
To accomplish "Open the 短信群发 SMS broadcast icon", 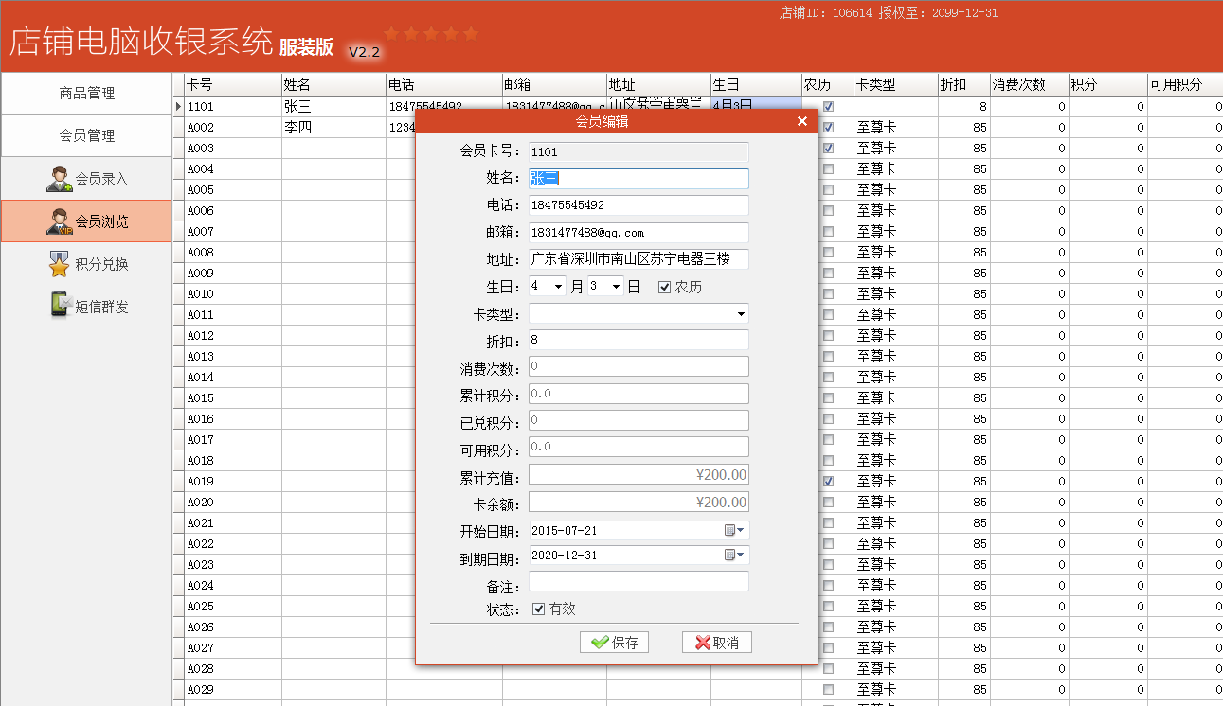I will (86, 306).
